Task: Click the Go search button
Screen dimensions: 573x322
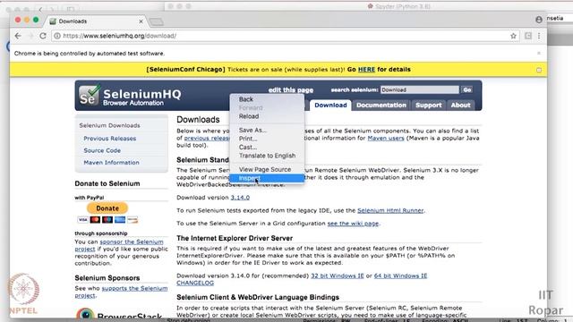Action: (x=466, y=89)
